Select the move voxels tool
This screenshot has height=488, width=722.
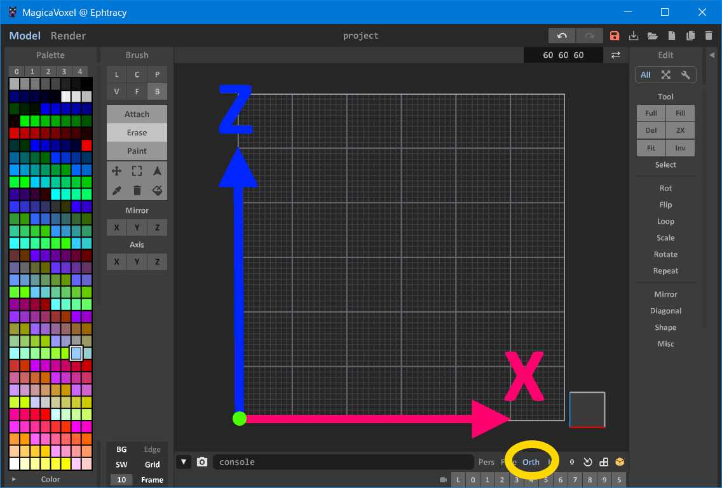pyautogui.click(x=117, y=171)
